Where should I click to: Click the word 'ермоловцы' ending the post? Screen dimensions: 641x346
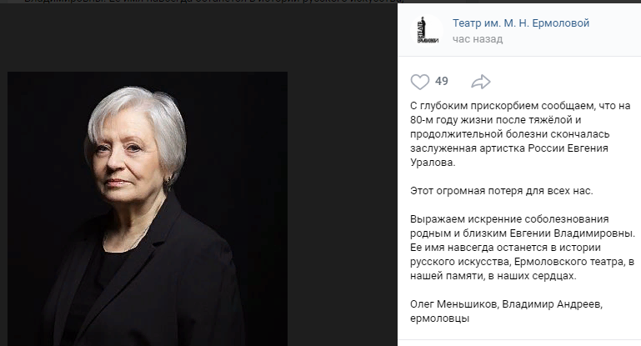click(x=439, y=318)
